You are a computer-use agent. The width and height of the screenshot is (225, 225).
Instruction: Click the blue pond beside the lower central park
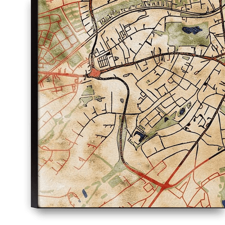[139, 136]
